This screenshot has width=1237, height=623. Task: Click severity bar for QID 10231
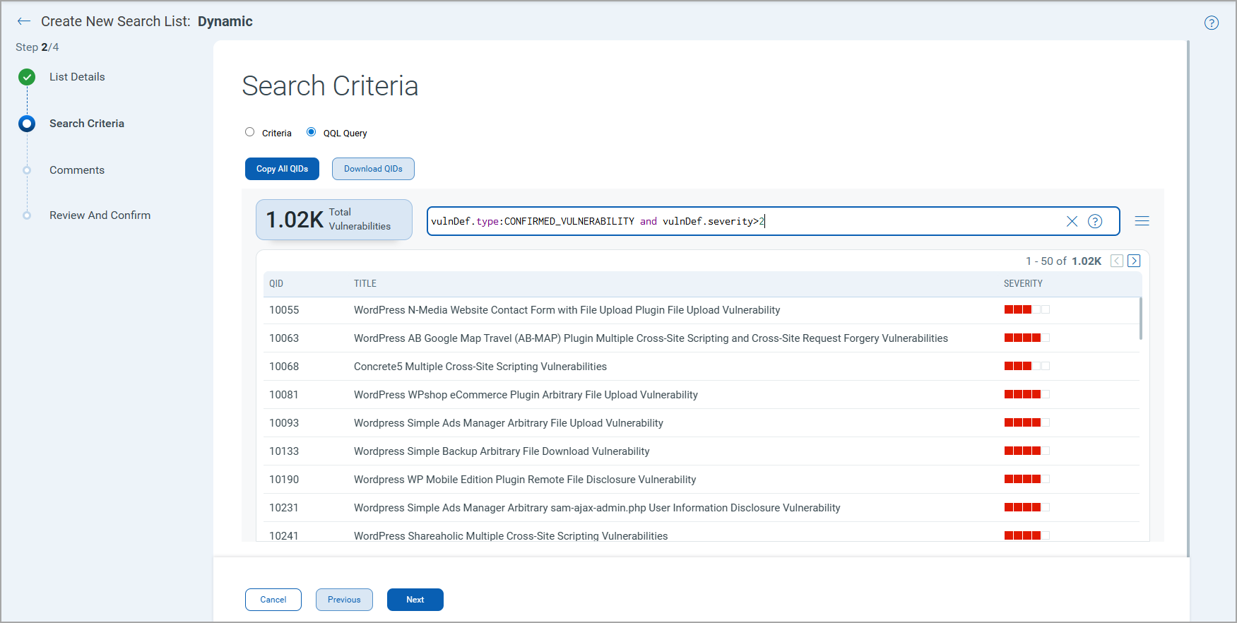coord(1027,507)
